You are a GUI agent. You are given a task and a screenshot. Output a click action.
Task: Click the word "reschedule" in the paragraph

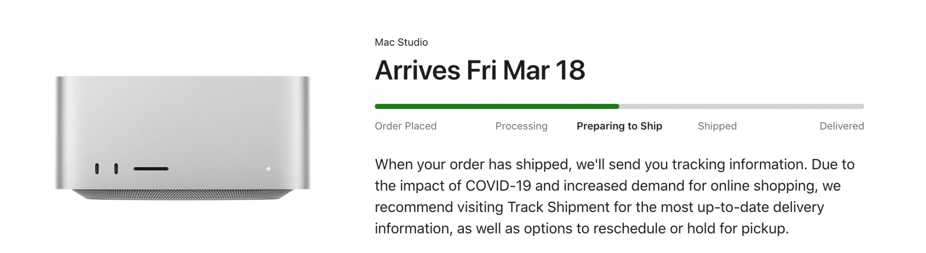click(x=632, y=228)
